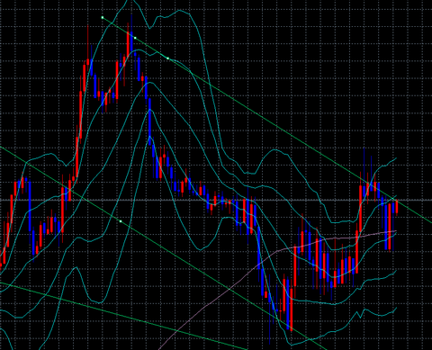The image size is (432, 350).
Task: Select the topmost anchor point of upper trendline
Action: 103,17
